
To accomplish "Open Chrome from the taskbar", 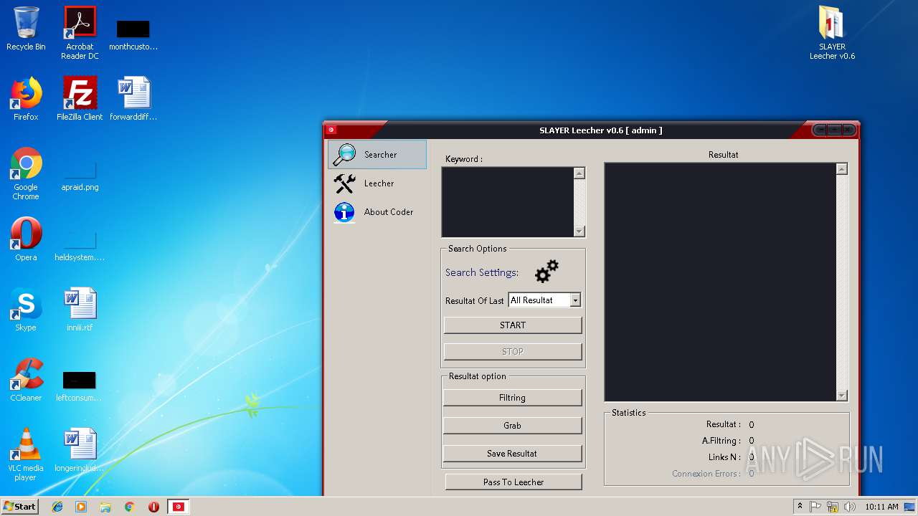I will pos(130,507).
